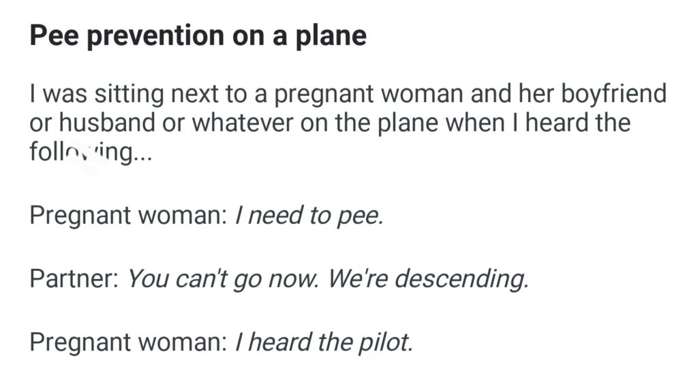Screen dimensions: 698x373
Task: Click the word "pilot" in the last line
Action: click(388, 342)
